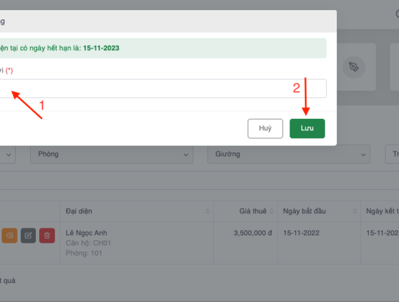The image size is (399, 302).
Task: Click the orange cancel contract icon
Action: tap(9, 235)
